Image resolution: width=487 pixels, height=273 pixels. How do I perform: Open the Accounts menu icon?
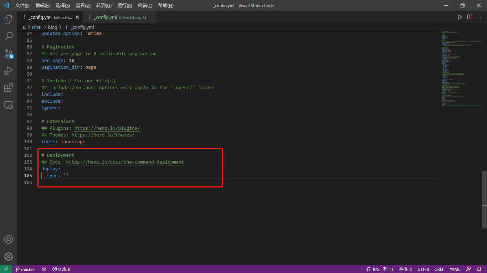(x=9, y=239)
